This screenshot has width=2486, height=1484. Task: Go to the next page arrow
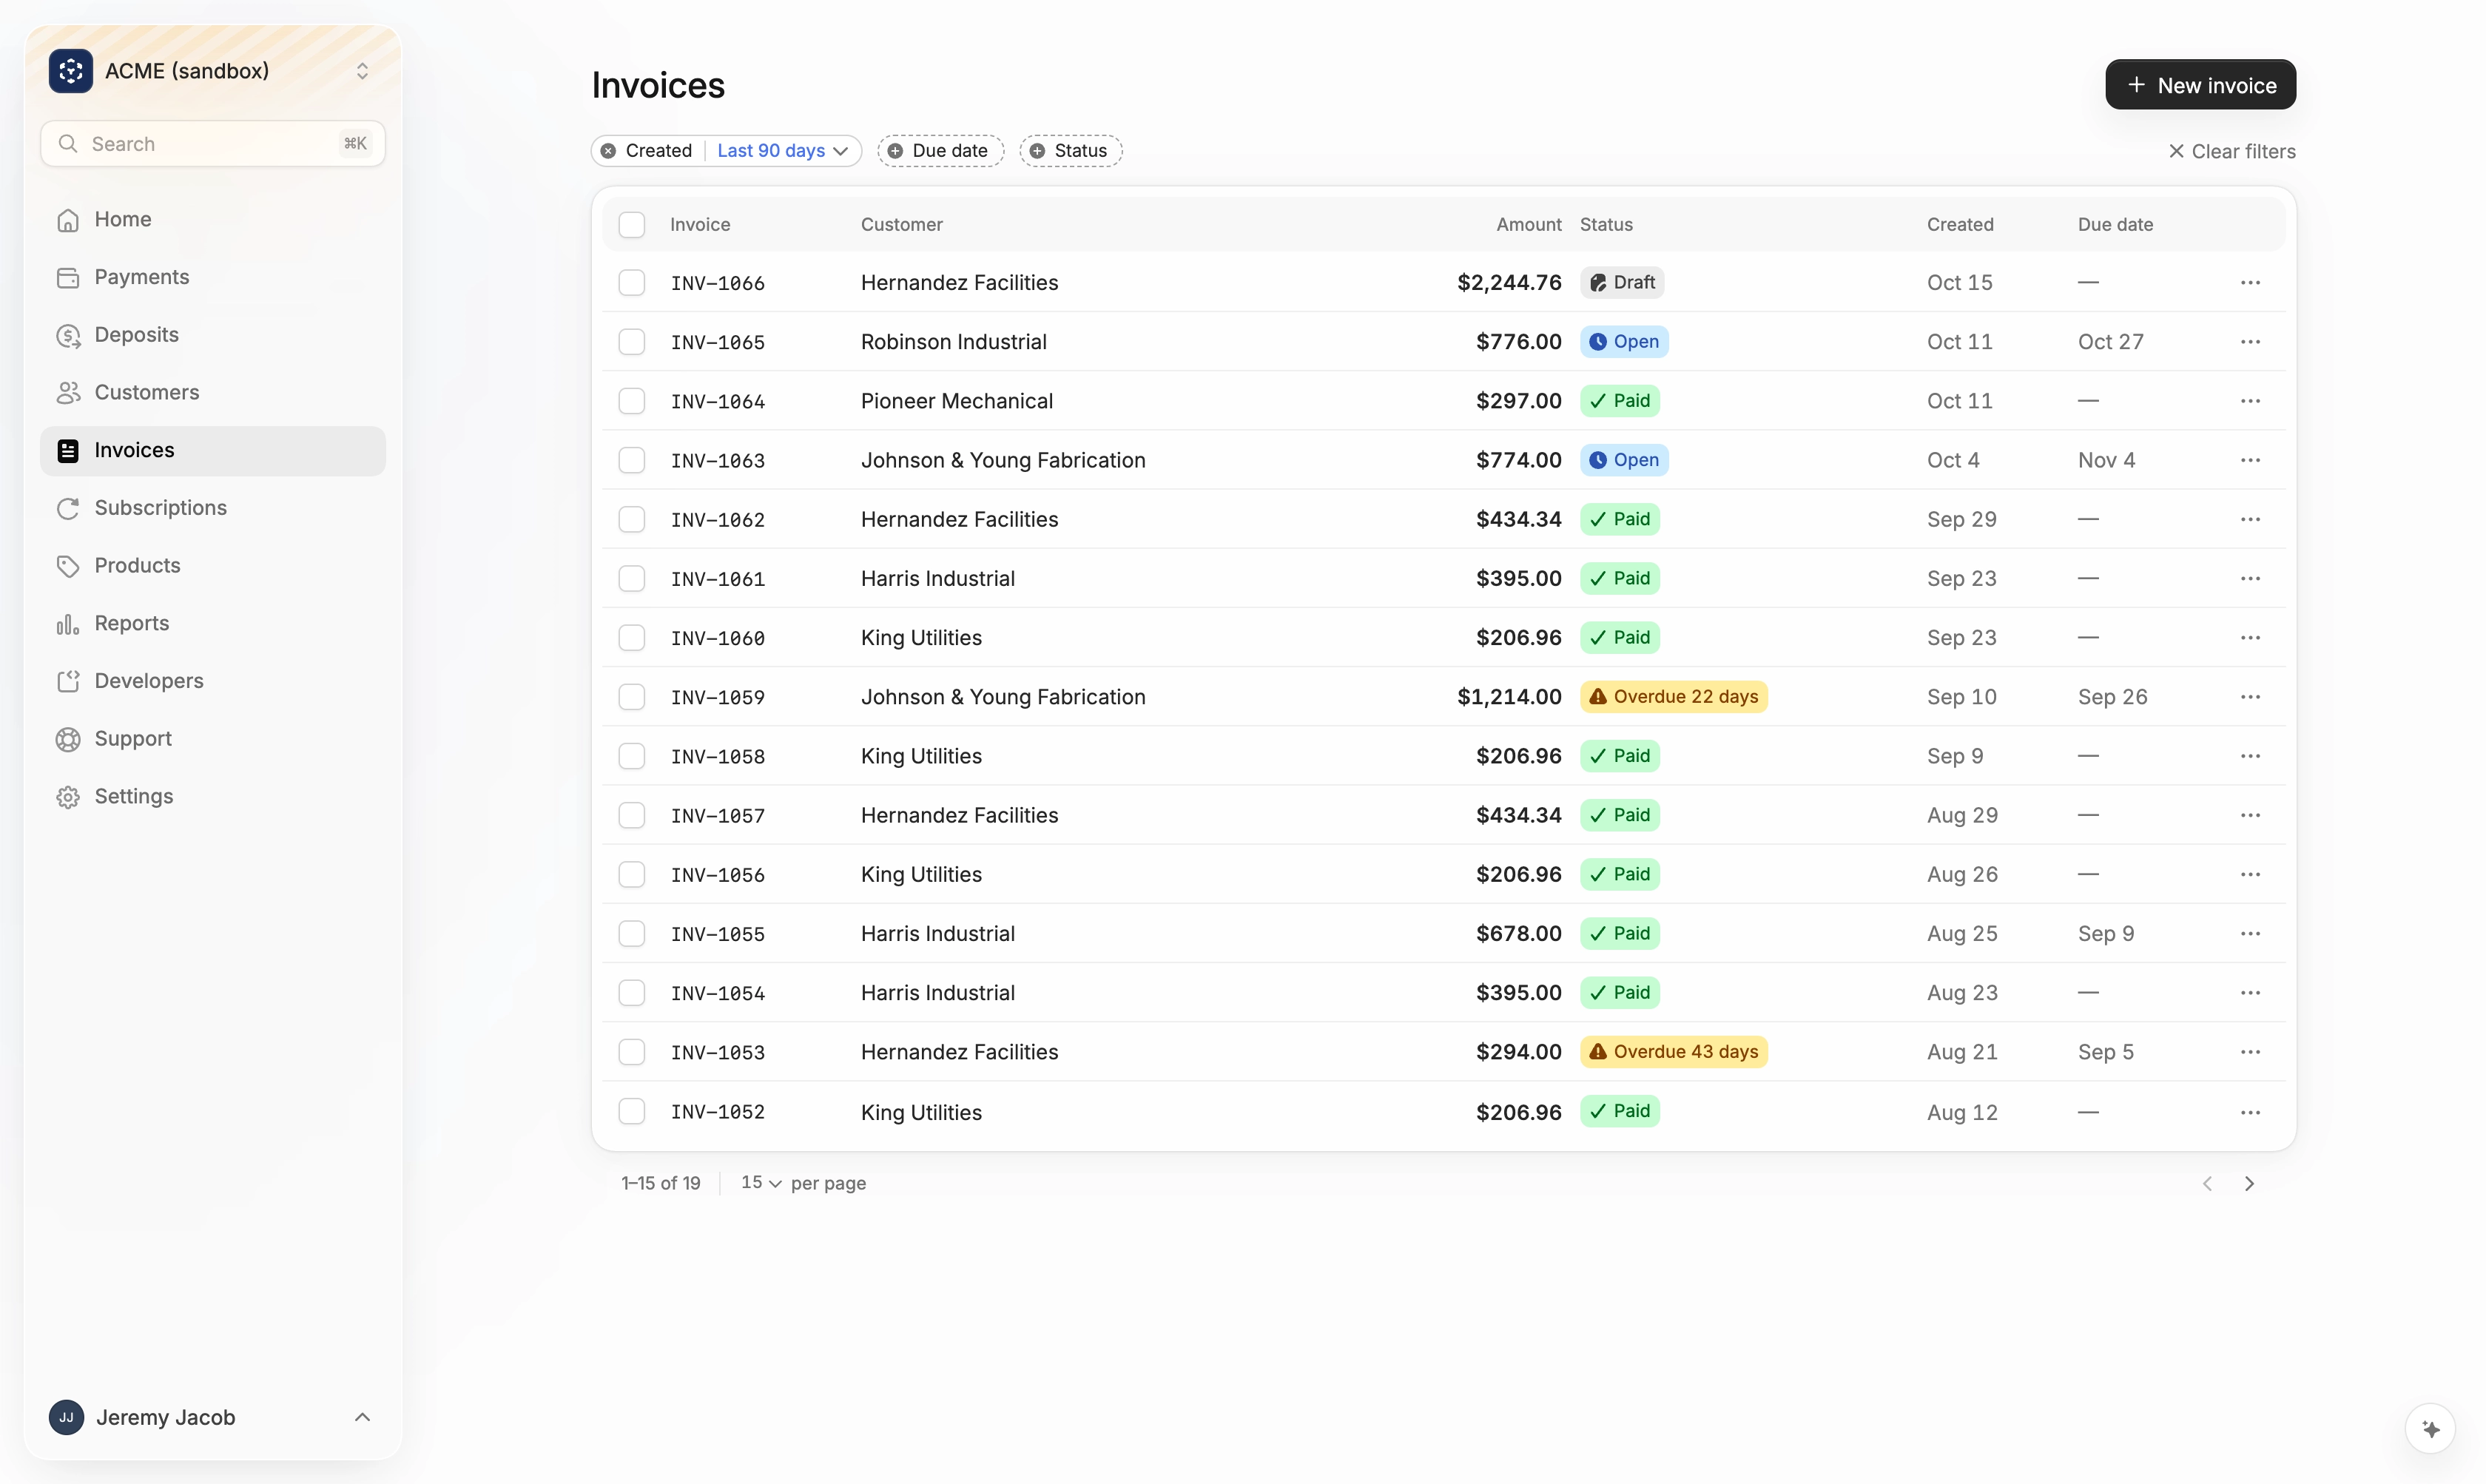(x=2249, y=1183)
